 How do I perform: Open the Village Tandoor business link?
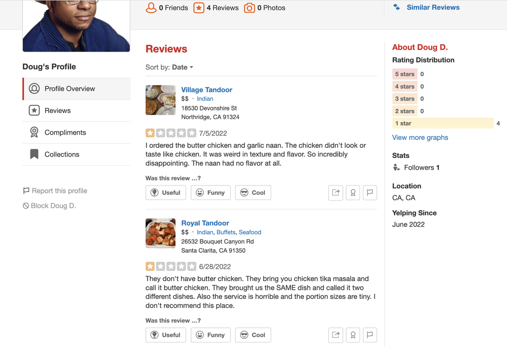pos(206,90)
